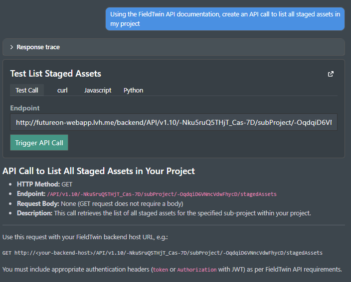Open the Javascript tab

(x=98, y=90)
